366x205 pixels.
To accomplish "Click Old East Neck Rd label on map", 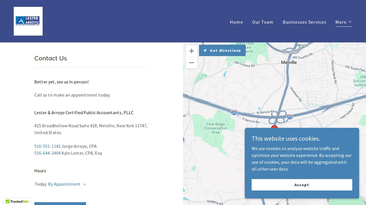I will 334,72.
